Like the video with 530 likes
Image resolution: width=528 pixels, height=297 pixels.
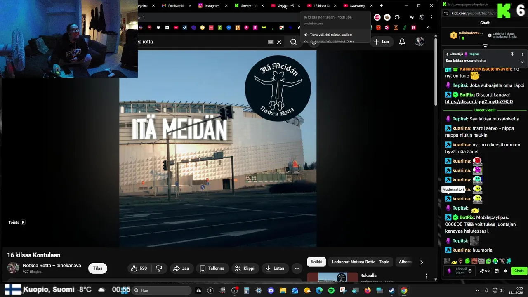[x=139, y=269]
